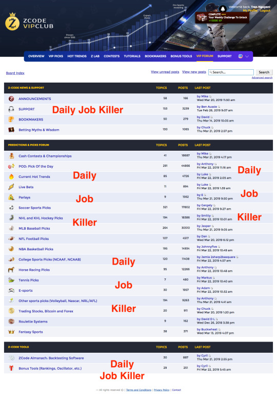Click the NHL and KHL Hockey icon

click(11, 218)
